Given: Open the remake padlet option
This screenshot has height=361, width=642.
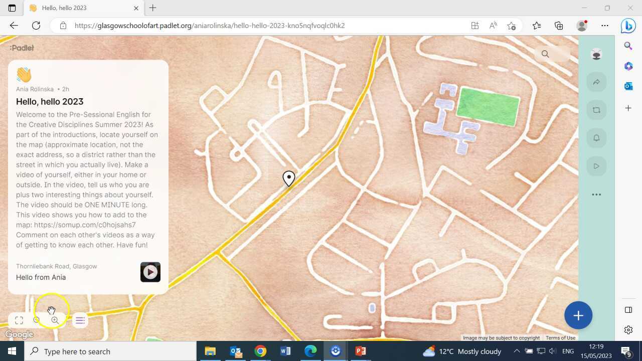Looking at the screenshot, I should point(596,110).
